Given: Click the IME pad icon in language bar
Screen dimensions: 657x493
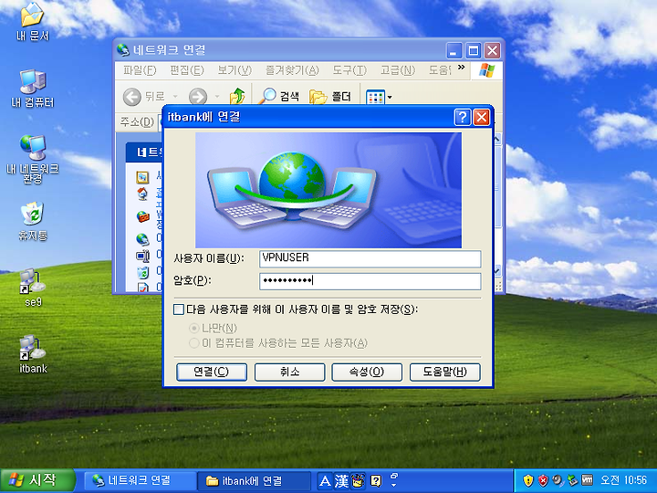Looking at the screenshot, I should [359, 481].
